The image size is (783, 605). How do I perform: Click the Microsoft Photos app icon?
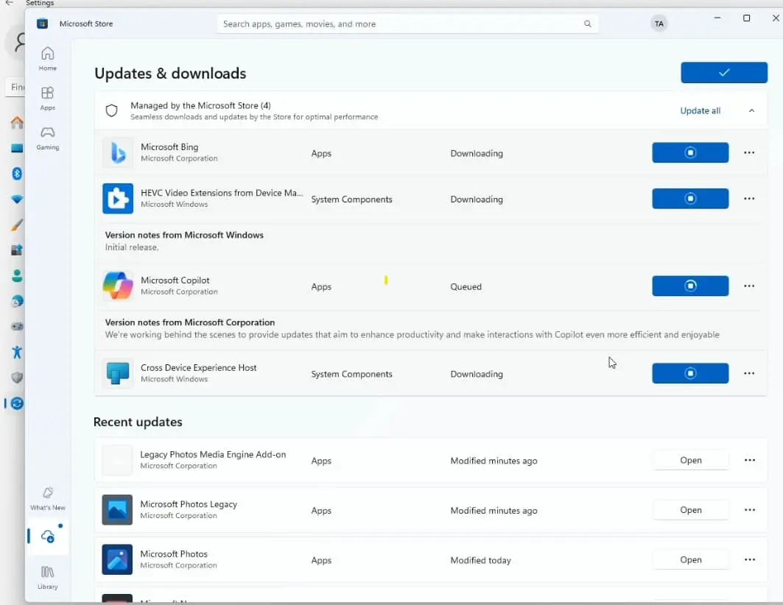[x=117, y=559]
